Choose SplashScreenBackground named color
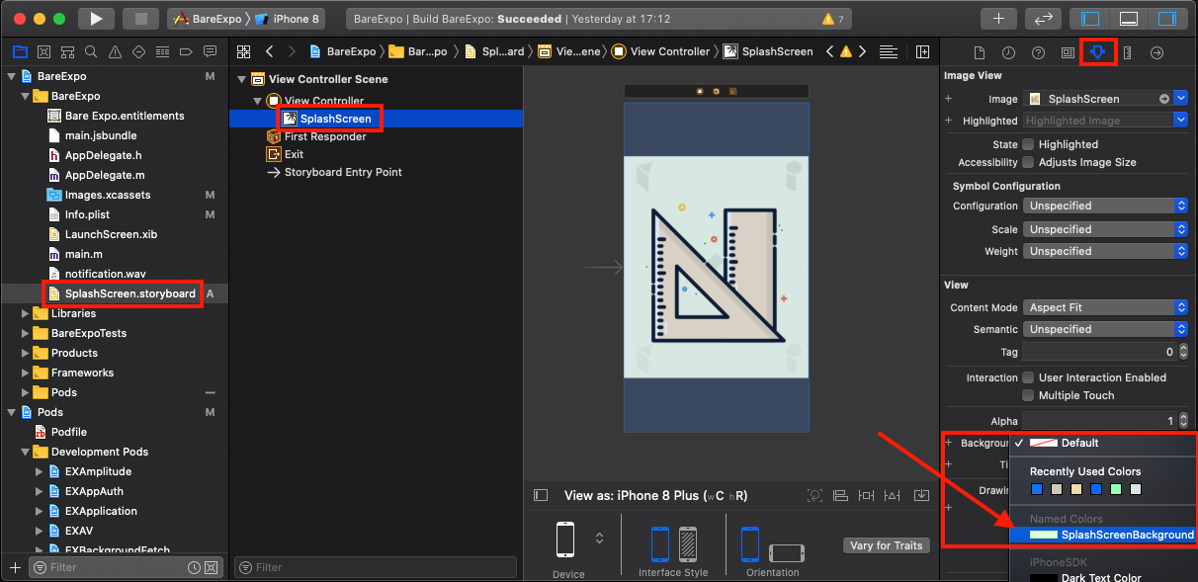The width and height of the screenshot is (1198, 582). click(1104, 535)
